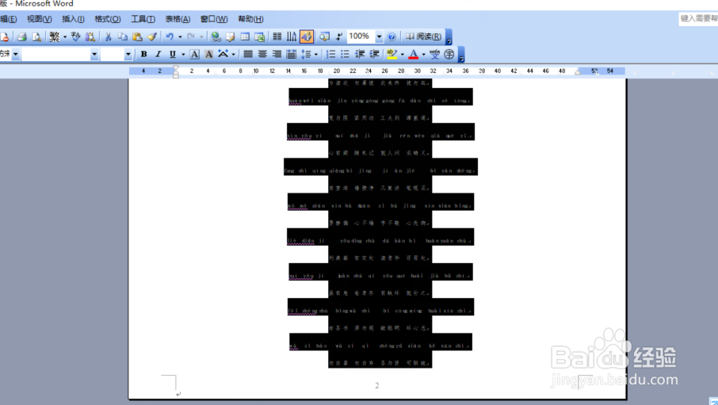Open Tables and Borders toolbar
718x405 pixels.
tap(231, 36)
